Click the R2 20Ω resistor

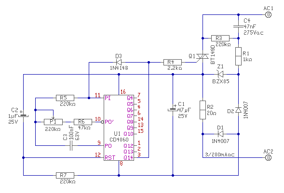(x=203, y=110)
